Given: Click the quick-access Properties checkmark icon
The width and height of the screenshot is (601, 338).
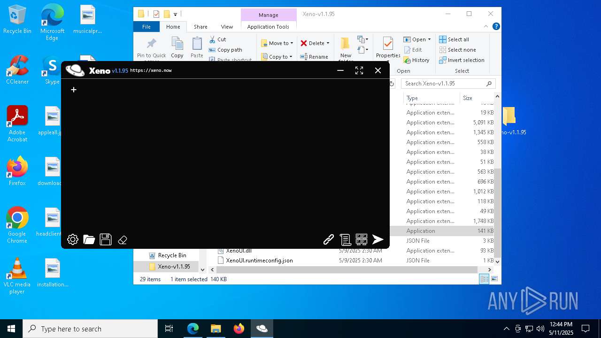Looking at the screenshot, I should [156, 14].
